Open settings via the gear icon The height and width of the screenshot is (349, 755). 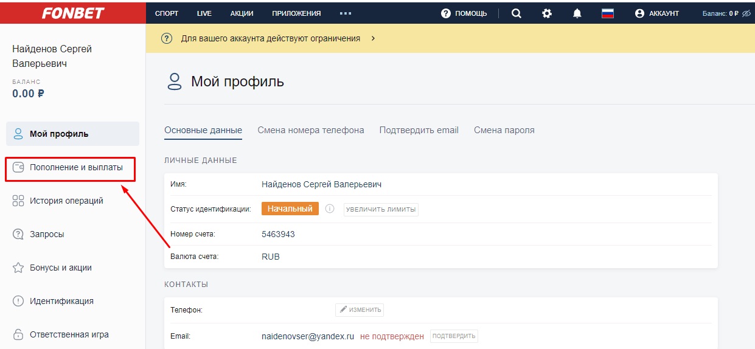pyautogui.click(x=547, y=13)
